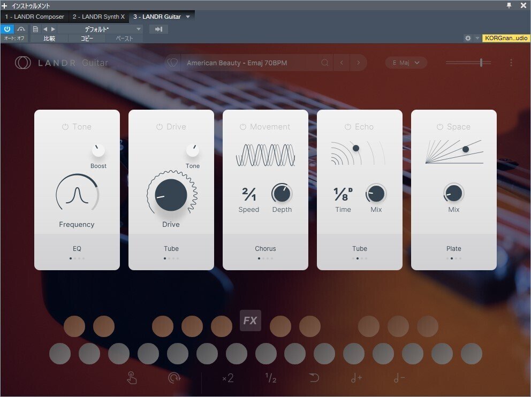Open the E Maj key selector dropdown
531x397 pixels.
[406, 63]
